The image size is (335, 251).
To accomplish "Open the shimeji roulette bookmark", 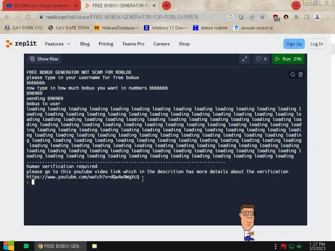I will (210, 28).
